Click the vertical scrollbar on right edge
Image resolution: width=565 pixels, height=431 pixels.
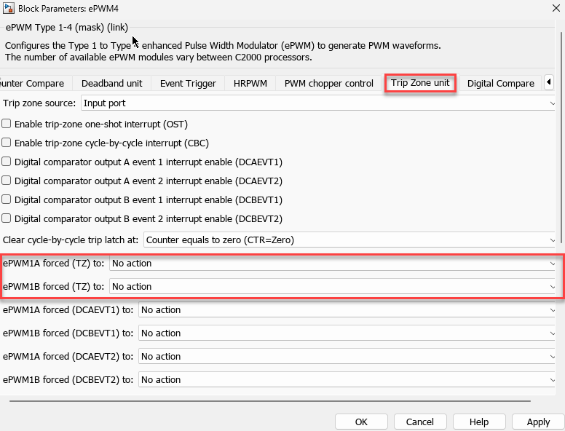(x=561, y=137)
